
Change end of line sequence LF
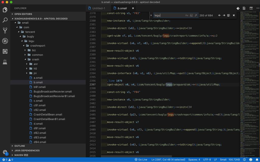(x=215, y=160)
